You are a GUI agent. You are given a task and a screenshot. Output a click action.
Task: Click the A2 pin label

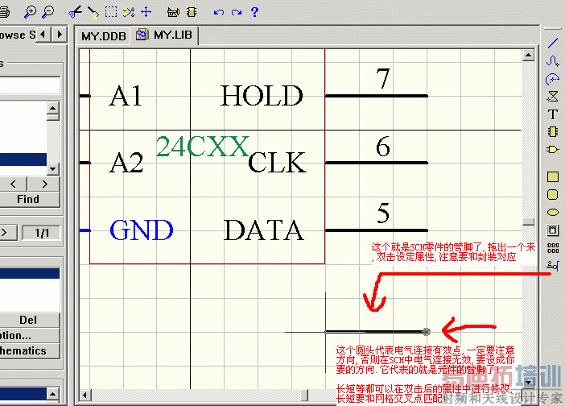point(126,163)
